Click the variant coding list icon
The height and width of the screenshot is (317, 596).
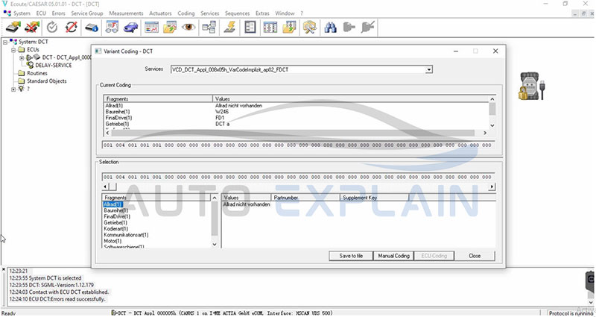pyautogui.click(x=250, y=28)
